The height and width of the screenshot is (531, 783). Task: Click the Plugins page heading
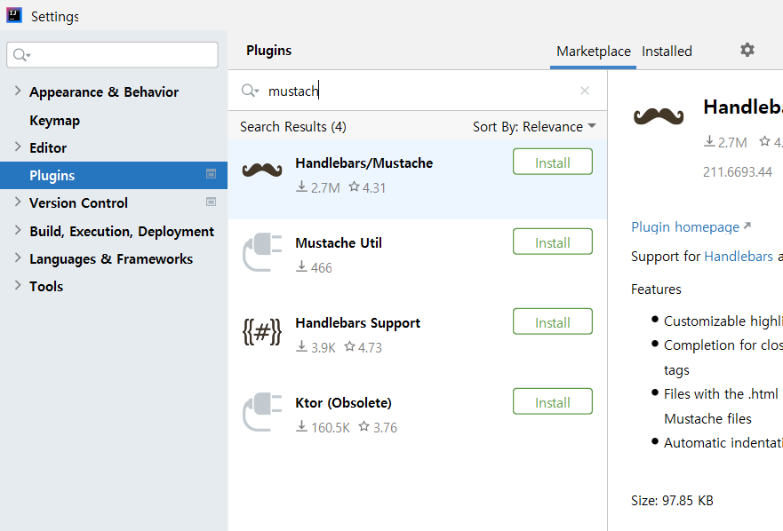[x=268, y=51]
